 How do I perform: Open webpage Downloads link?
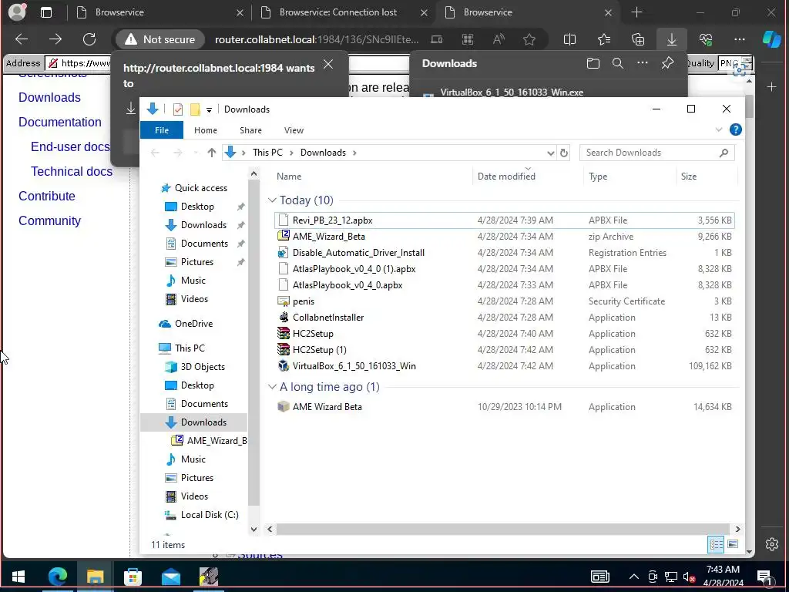pyautogui.click(x=50, y=97)
